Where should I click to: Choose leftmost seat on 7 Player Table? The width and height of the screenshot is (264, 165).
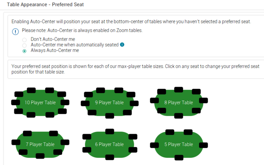click(x=15, y=142)
